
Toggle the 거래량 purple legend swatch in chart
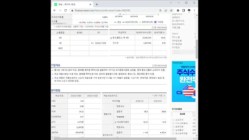pyautogui.click(x=155, y=22)
